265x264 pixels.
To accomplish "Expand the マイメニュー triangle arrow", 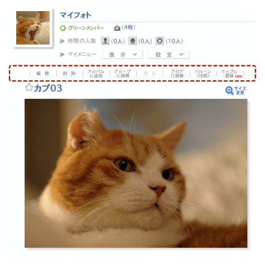I will (x=62, y=54).
